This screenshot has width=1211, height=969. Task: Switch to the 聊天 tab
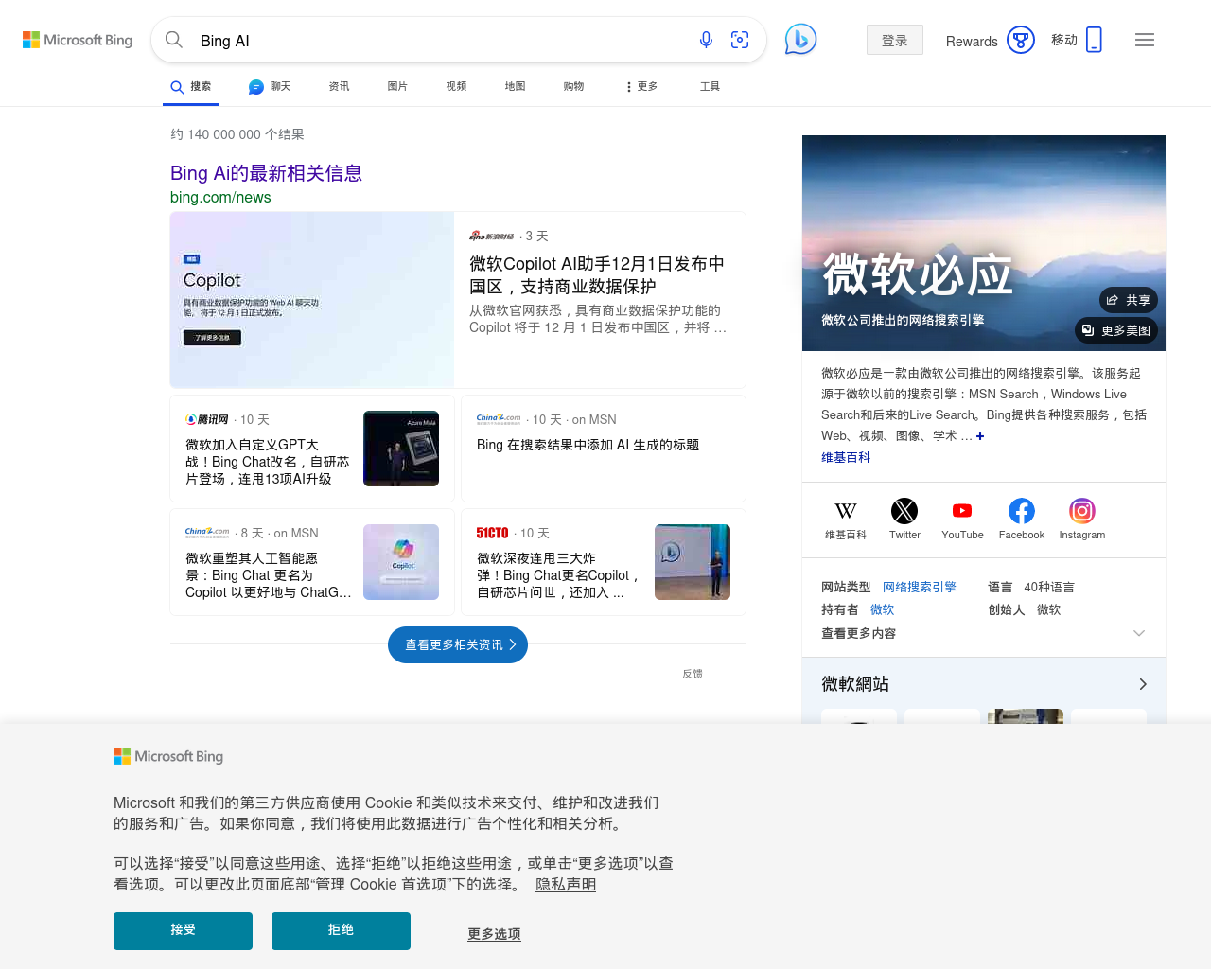[270, 86]
